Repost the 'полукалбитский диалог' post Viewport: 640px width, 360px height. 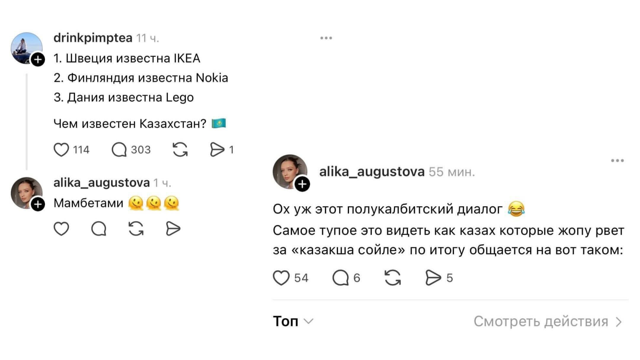[393, 278]
